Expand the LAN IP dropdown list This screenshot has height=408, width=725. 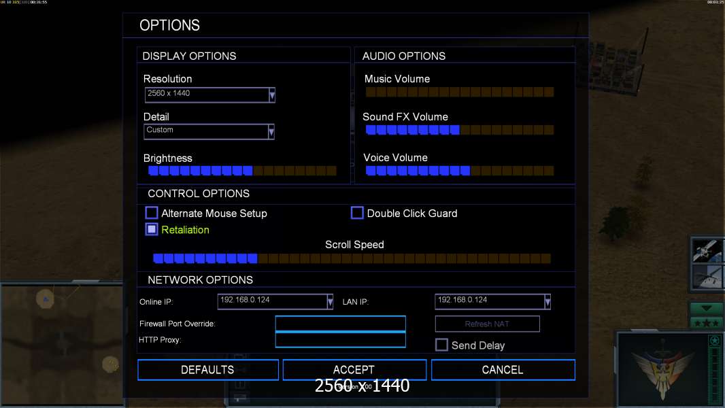pos(547,301)
